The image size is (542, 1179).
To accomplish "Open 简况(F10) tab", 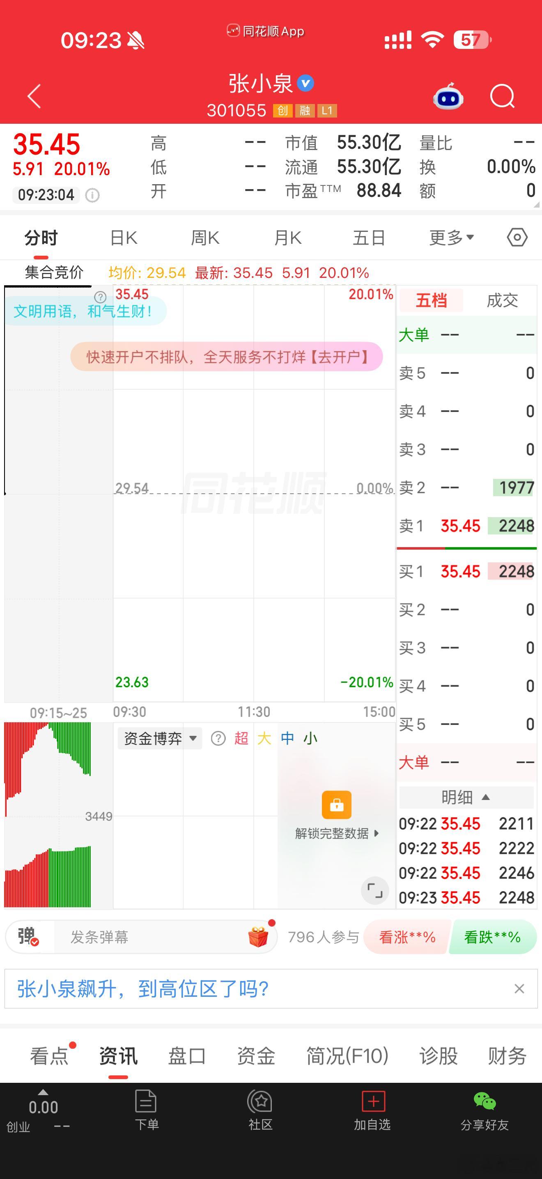I will (347, 1056).
